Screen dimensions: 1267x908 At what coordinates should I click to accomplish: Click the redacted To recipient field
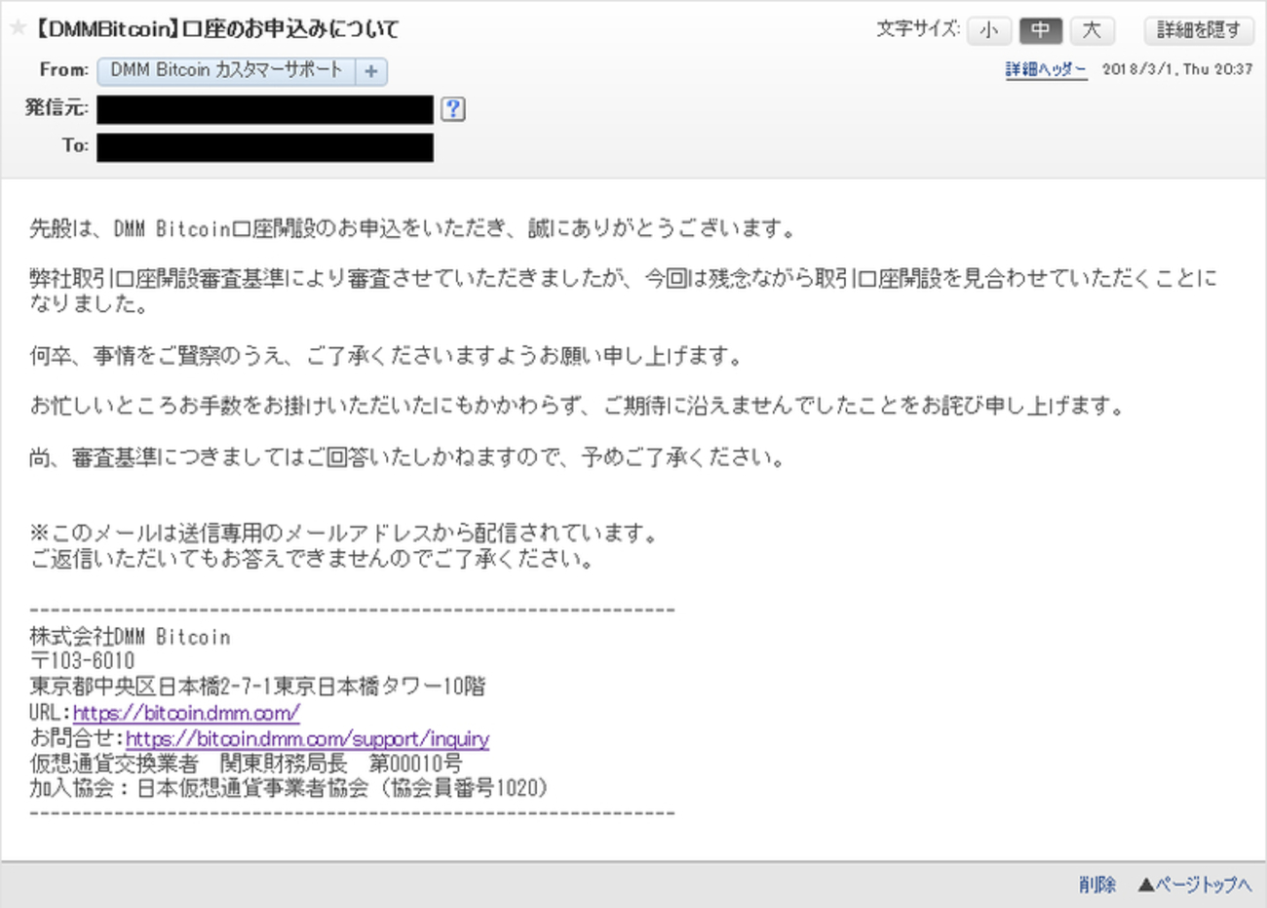[x=263, y=146]
